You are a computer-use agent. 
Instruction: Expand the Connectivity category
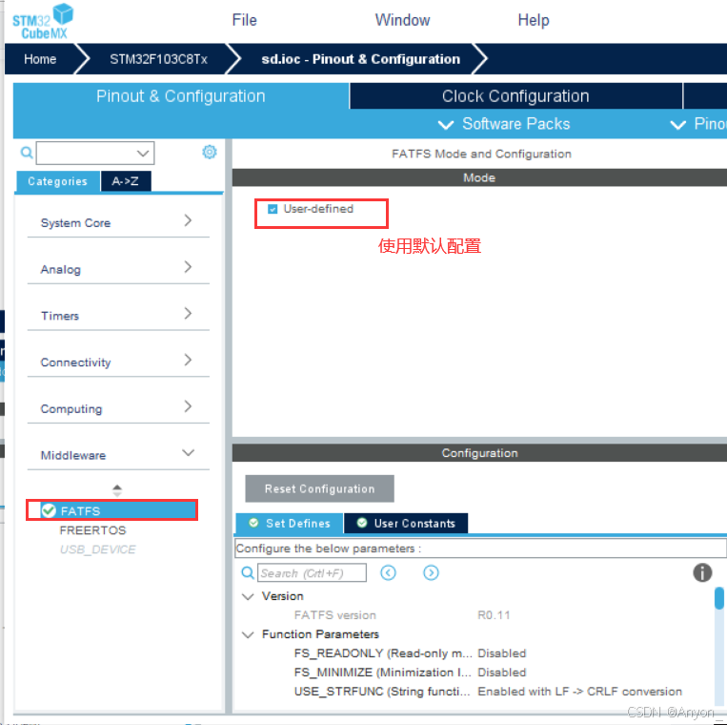coord(118,362)
